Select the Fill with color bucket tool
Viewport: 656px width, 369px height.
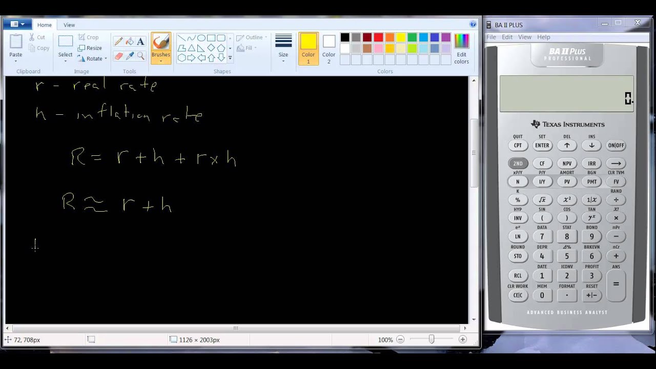(130, 42)
